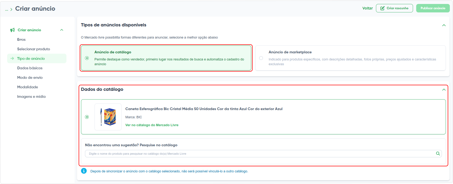Click the Depois de sincronizar info message
Viewport: 453px width, 184px height.
point(169,171)
